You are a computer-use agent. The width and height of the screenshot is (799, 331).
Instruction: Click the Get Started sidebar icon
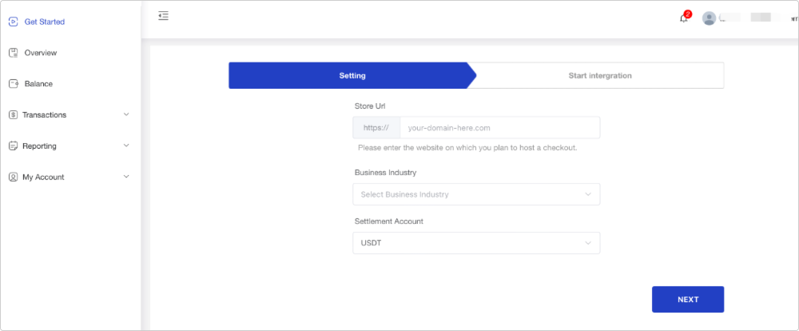(x=14, y=22)
